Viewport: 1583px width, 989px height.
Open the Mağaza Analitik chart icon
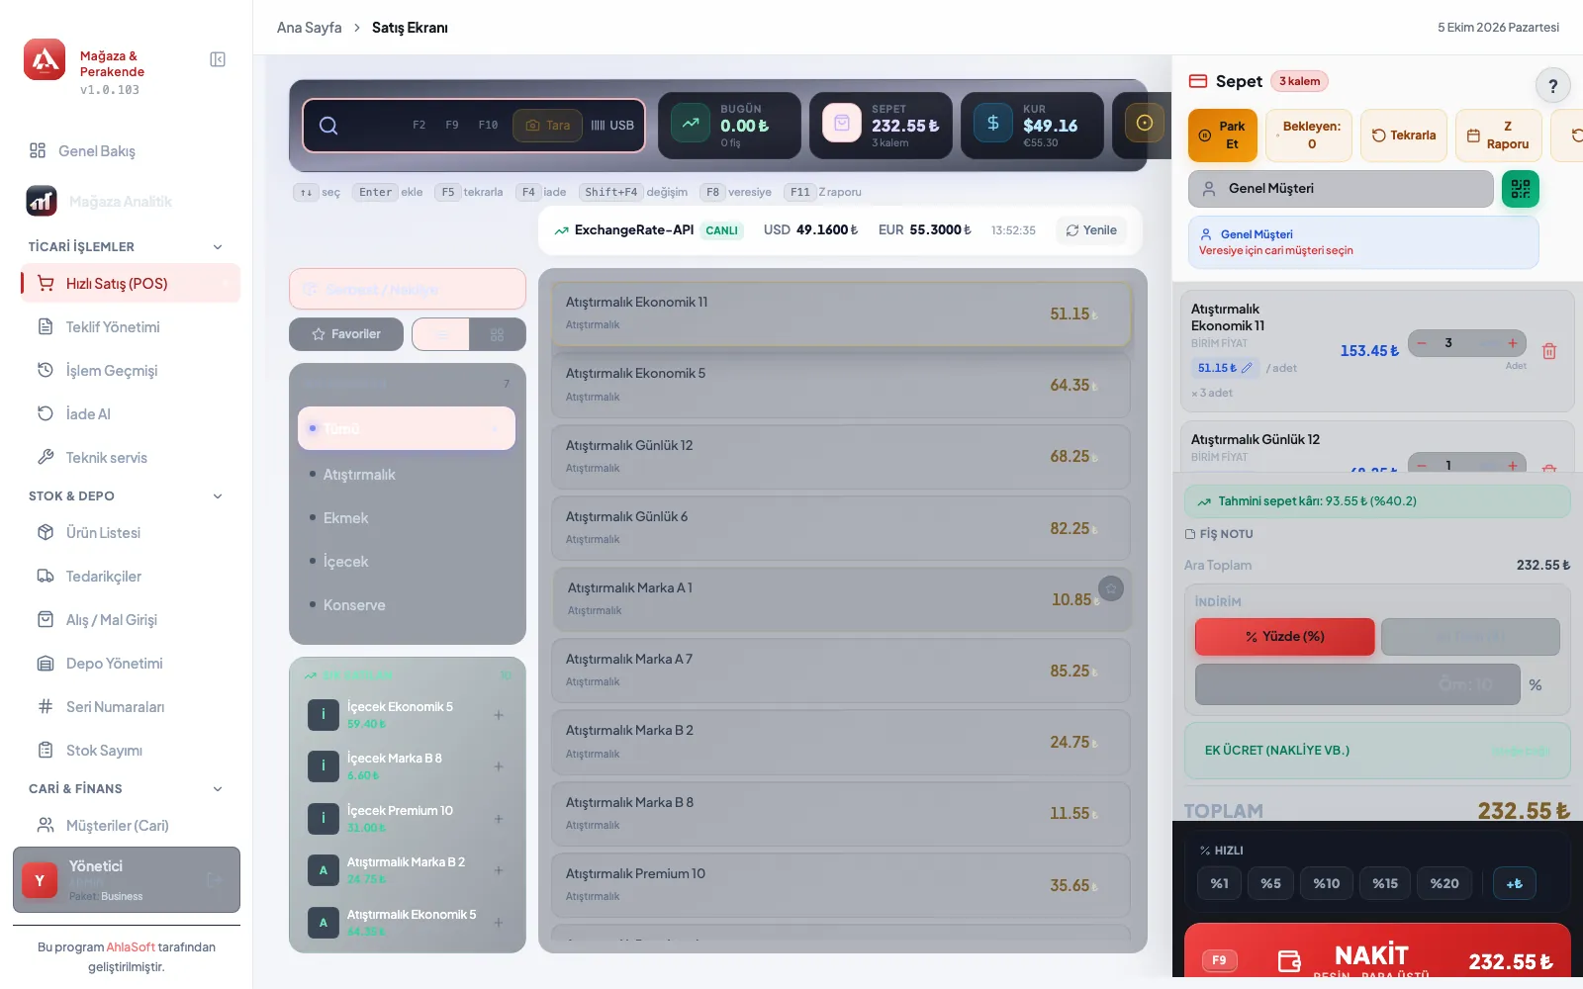pos(42,201)
